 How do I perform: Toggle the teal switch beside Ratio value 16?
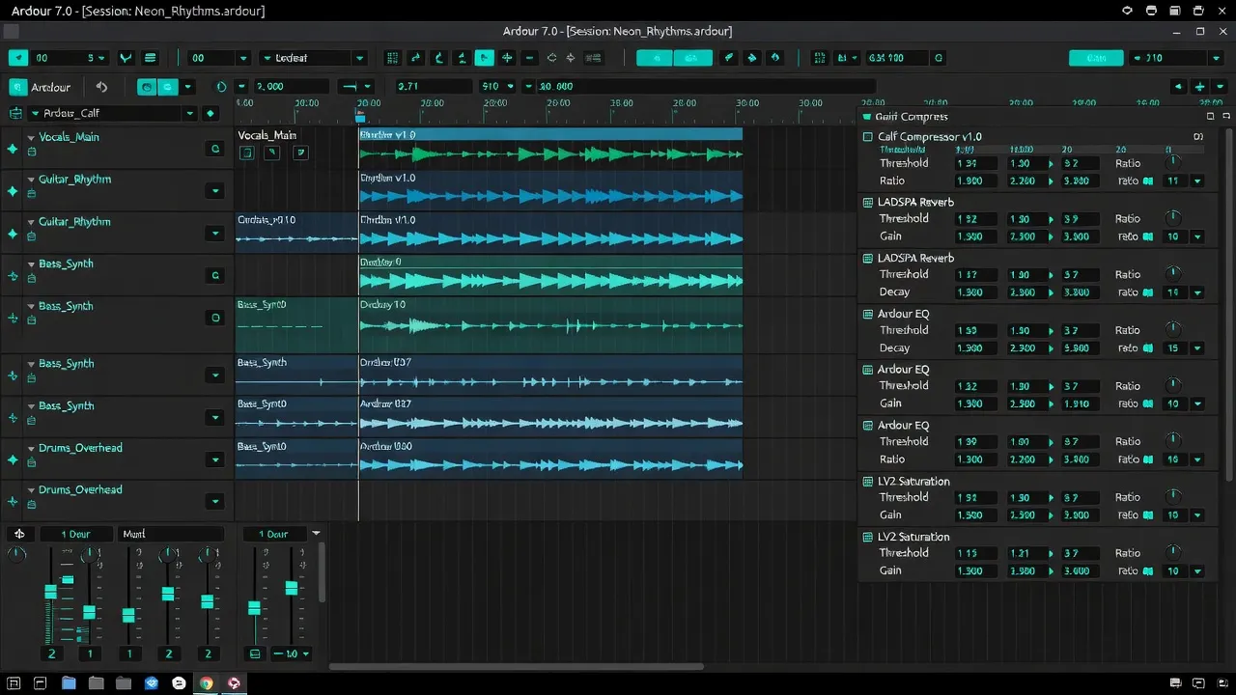(1148, 459)
